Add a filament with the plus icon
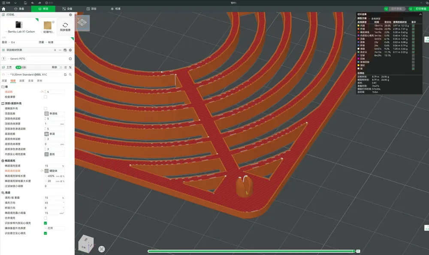This screenshot has height=255, width=429. tap(55, 50)
